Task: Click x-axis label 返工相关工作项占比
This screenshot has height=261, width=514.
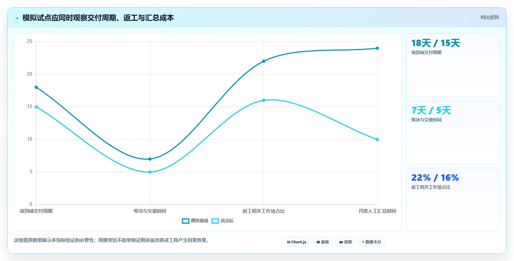Action: pos(263,211)
